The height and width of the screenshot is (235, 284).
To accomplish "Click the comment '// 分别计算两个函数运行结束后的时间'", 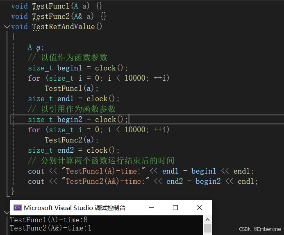I will (101, 160).
